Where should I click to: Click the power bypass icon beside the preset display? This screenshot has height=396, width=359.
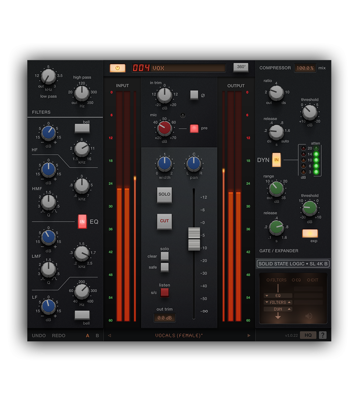click(x=117, y=68)
